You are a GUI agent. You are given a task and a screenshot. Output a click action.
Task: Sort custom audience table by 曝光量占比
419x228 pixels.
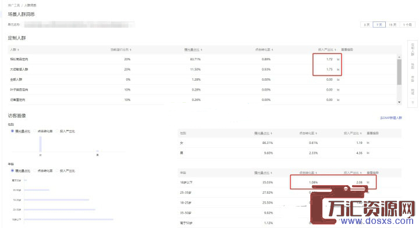(193, 49)
